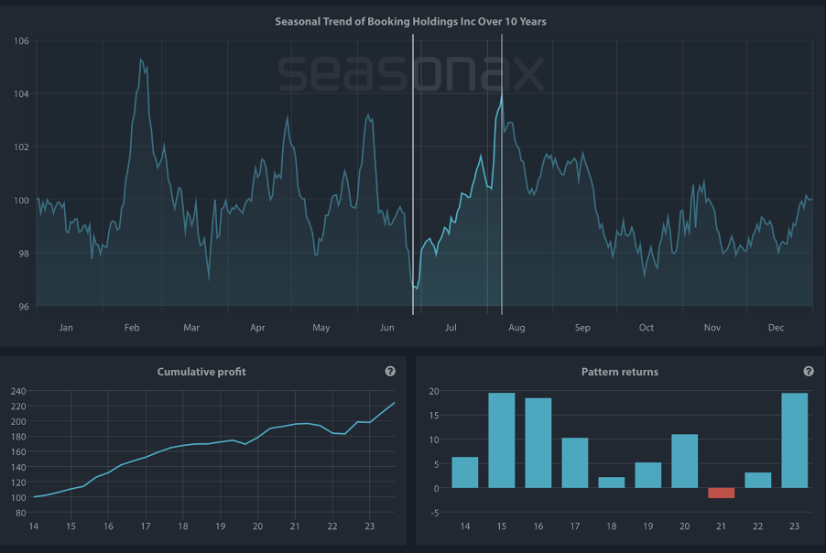Click the '104' value on seasonal chart axis
Image resolution: width=826 pixels, height=553 pixels.
(22, 94)
